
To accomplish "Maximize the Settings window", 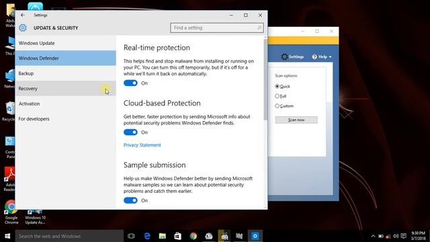I will coord(246,15).
